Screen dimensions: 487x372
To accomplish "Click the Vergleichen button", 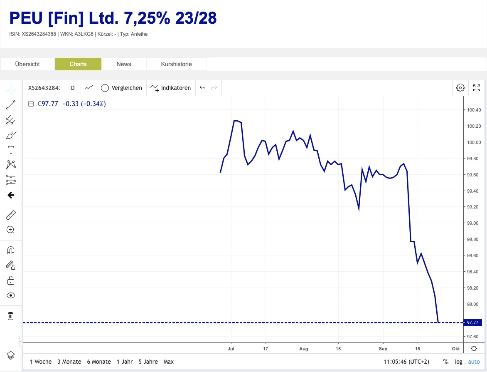I will click(x=121, y=88).
